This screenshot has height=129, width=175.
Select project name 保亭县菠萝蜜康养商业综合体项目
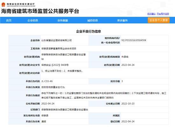(x=59, y=48)
